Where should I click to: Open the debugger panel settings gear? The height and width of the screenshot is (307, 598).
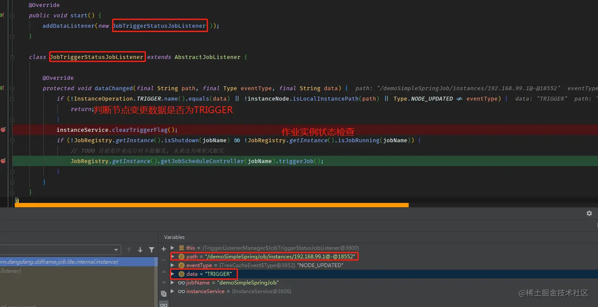click(589, 213)
